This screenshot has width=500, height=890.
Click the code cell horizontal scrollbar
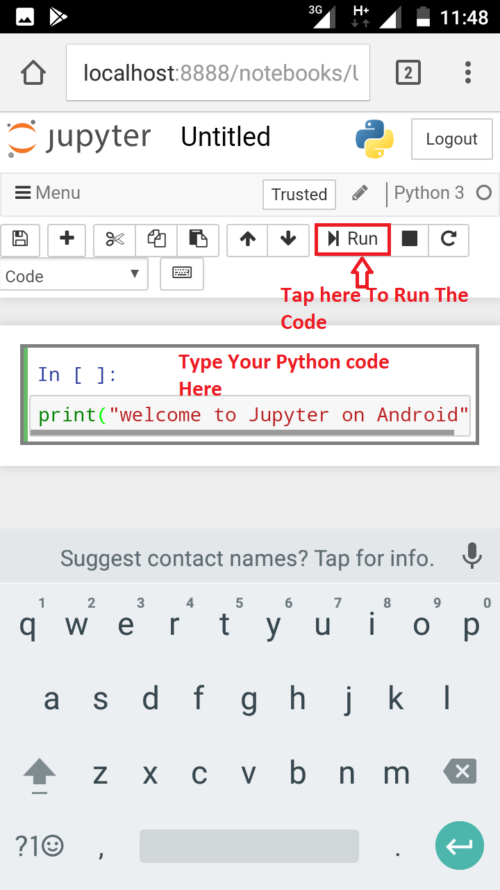tap(243, 432)
